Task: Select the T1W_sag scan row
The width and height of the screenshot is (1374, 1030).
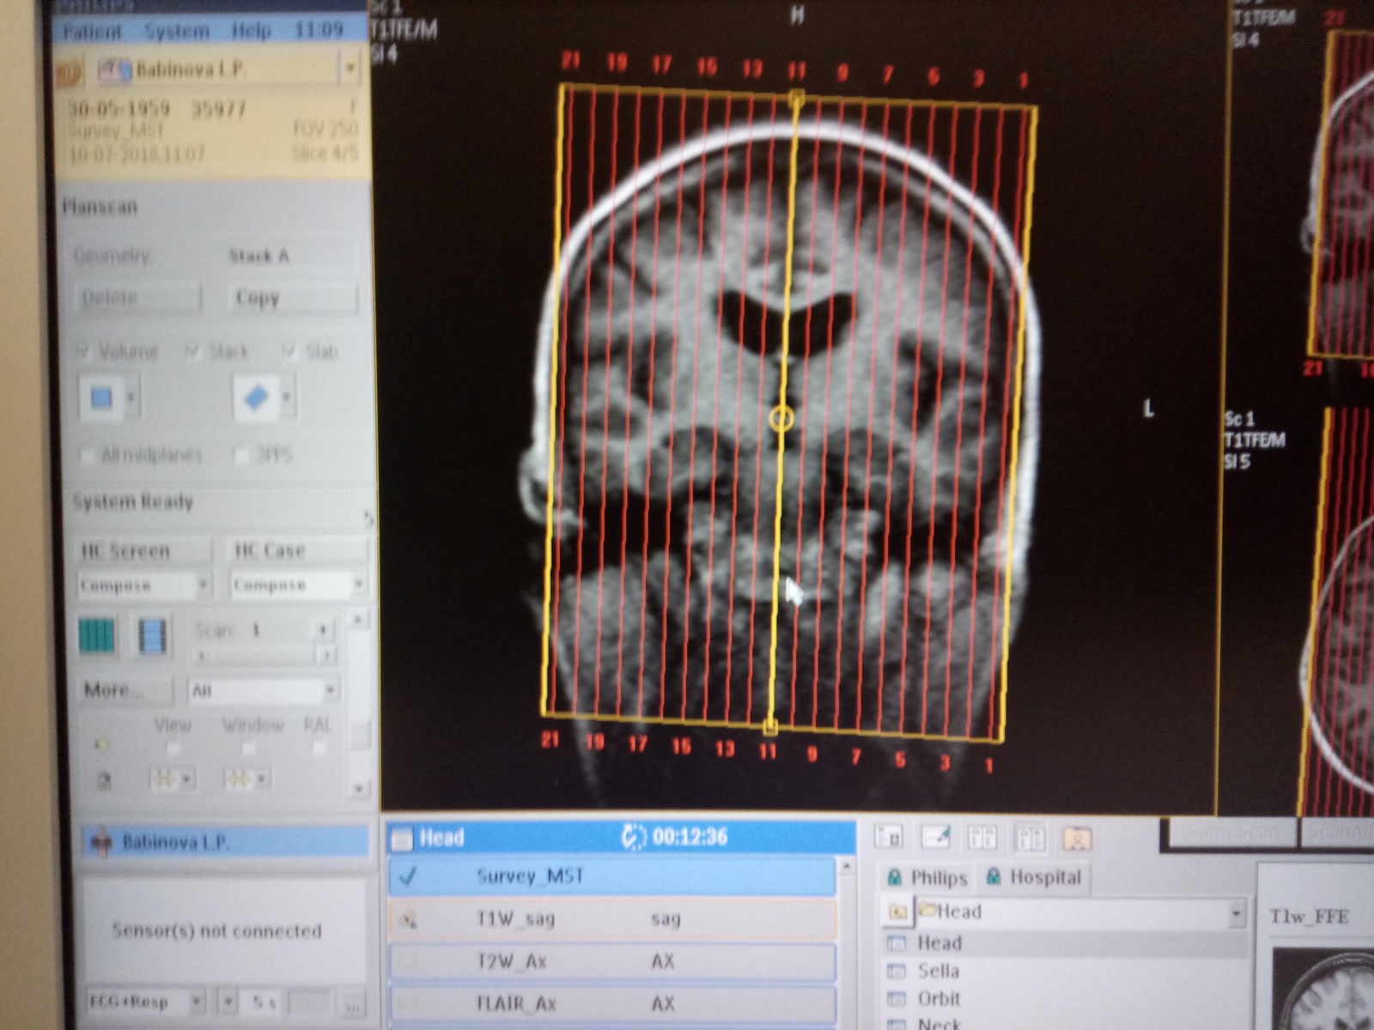Action: coord(611,919)
